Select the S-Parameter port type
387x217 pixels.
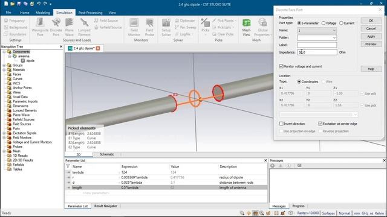click(x=299, y=23)
